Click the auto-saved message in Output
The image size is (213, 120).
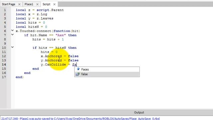(81, 119)
